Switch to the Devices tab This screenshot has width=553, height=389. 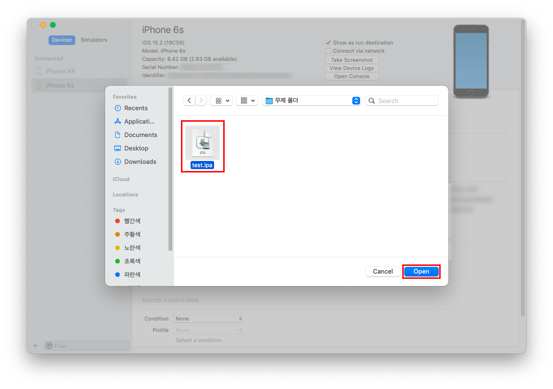[62, 40]
